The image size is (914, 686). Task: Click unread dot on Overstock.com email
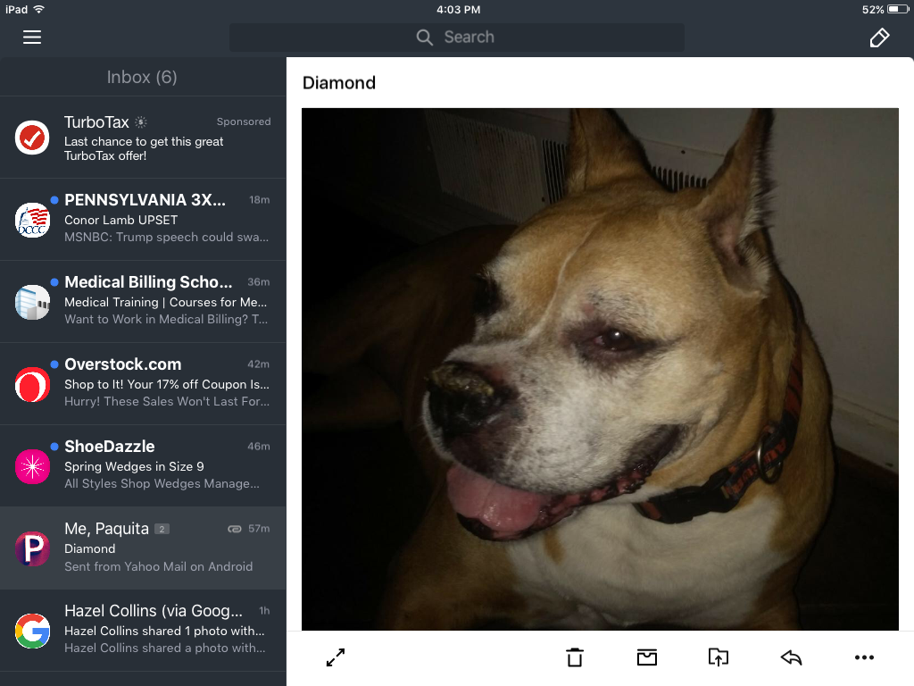pyautogui.click(x=54, y=364)
